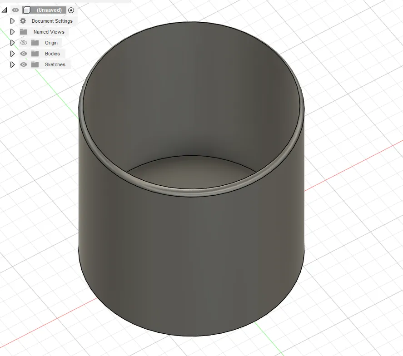The height and width of the screenshot is (356, 403).
Task: Select the (Unsaved) document name
Action: tap(49, 10)
